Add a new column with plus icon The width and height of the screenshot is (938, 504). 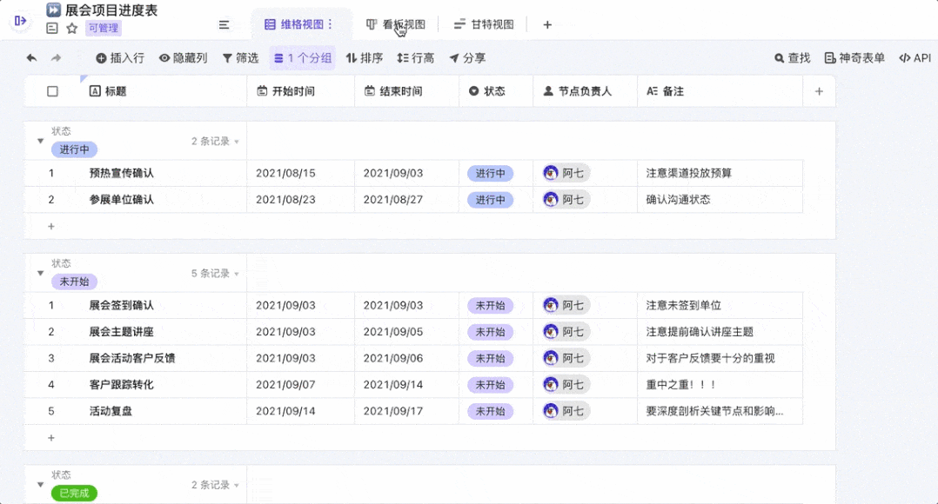(819, 91)
